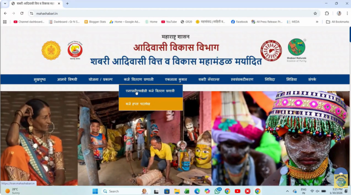351x195 pixels.
Task: Bookmark this page with the star icon
Action: point(315,13)
